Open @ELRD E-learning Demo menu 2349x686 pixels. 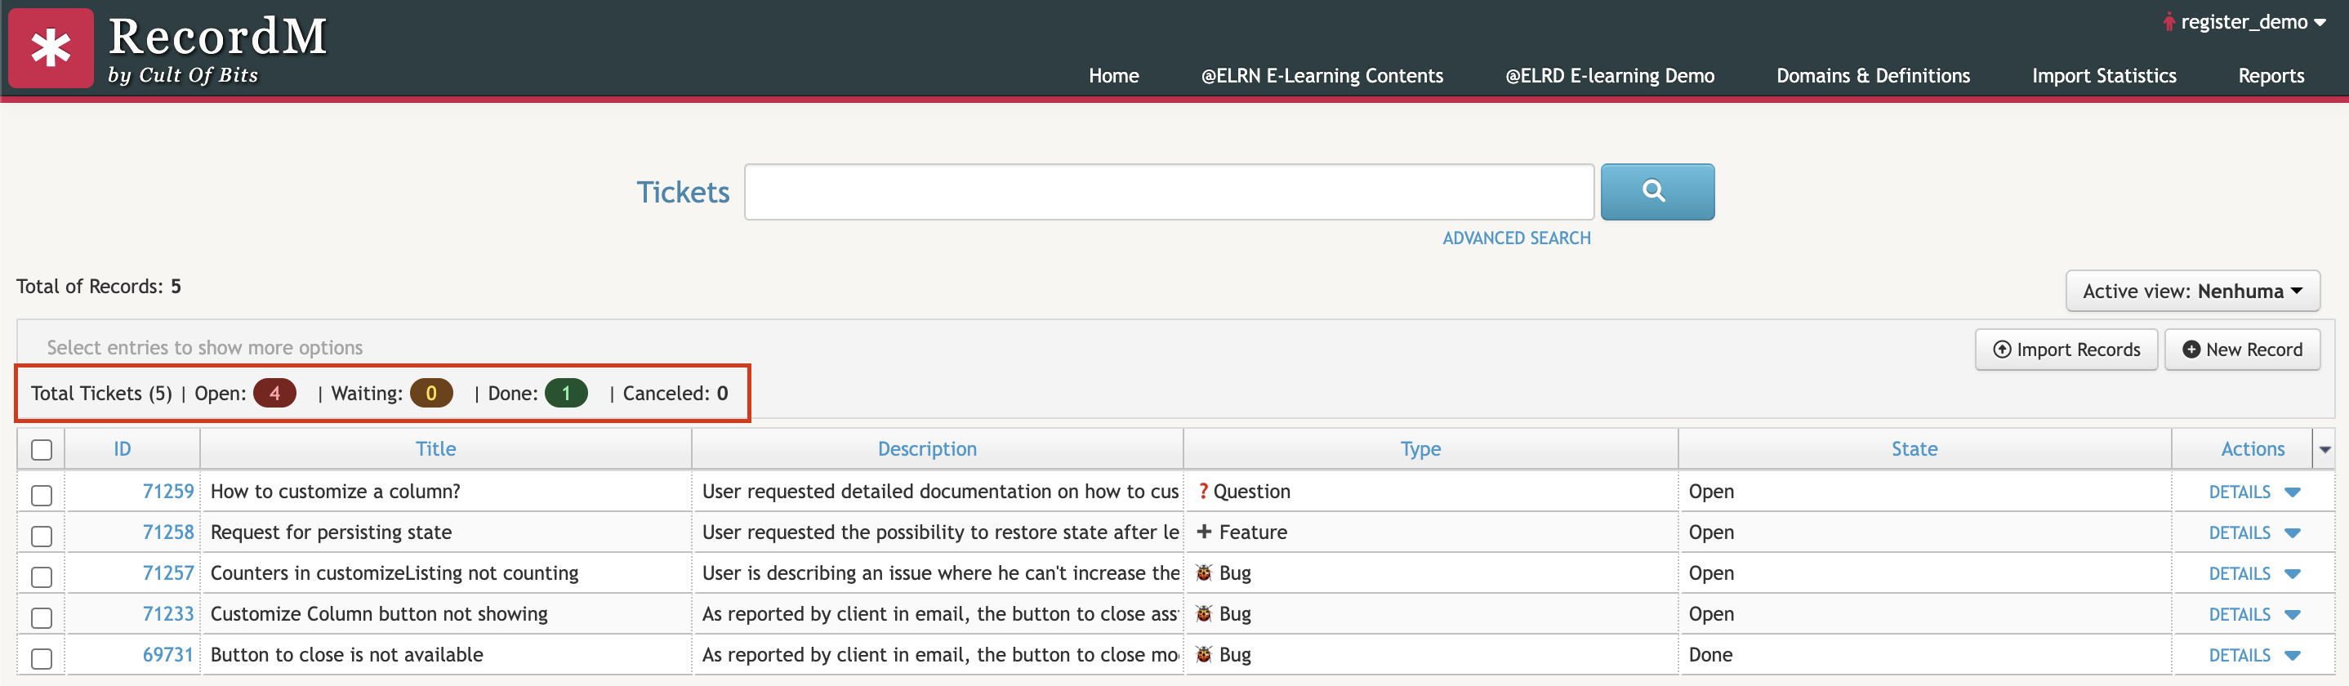pyautogui.click(x=1610, y=76)
